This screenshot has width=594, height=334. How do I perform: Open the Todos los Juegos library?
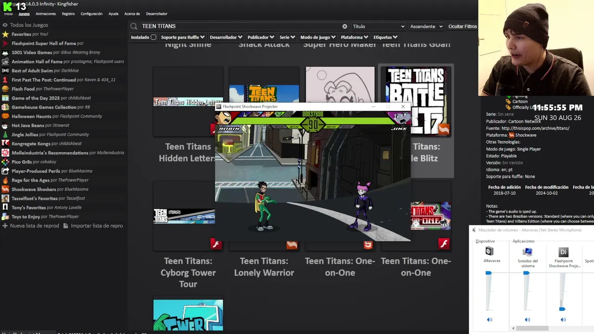coord(29,25)
